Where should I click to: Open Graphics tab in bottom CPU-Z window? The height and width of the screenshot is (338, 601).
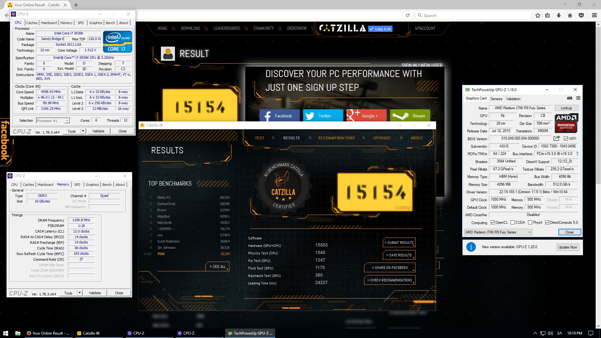pos(92,185)
